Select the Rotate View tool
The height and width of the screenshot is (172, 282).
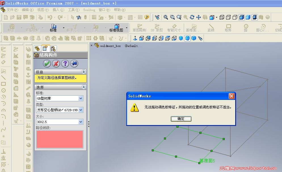pyautogui.click(x=192, y=17)
